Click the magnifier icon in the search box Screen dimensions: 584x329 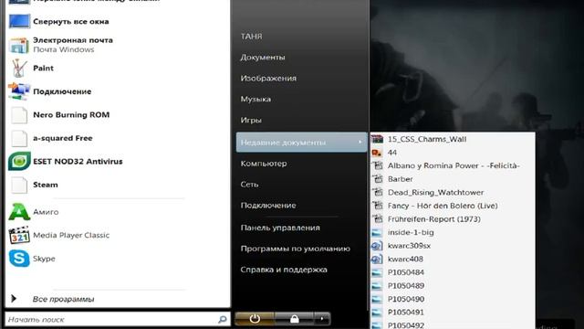coord(223,319)
